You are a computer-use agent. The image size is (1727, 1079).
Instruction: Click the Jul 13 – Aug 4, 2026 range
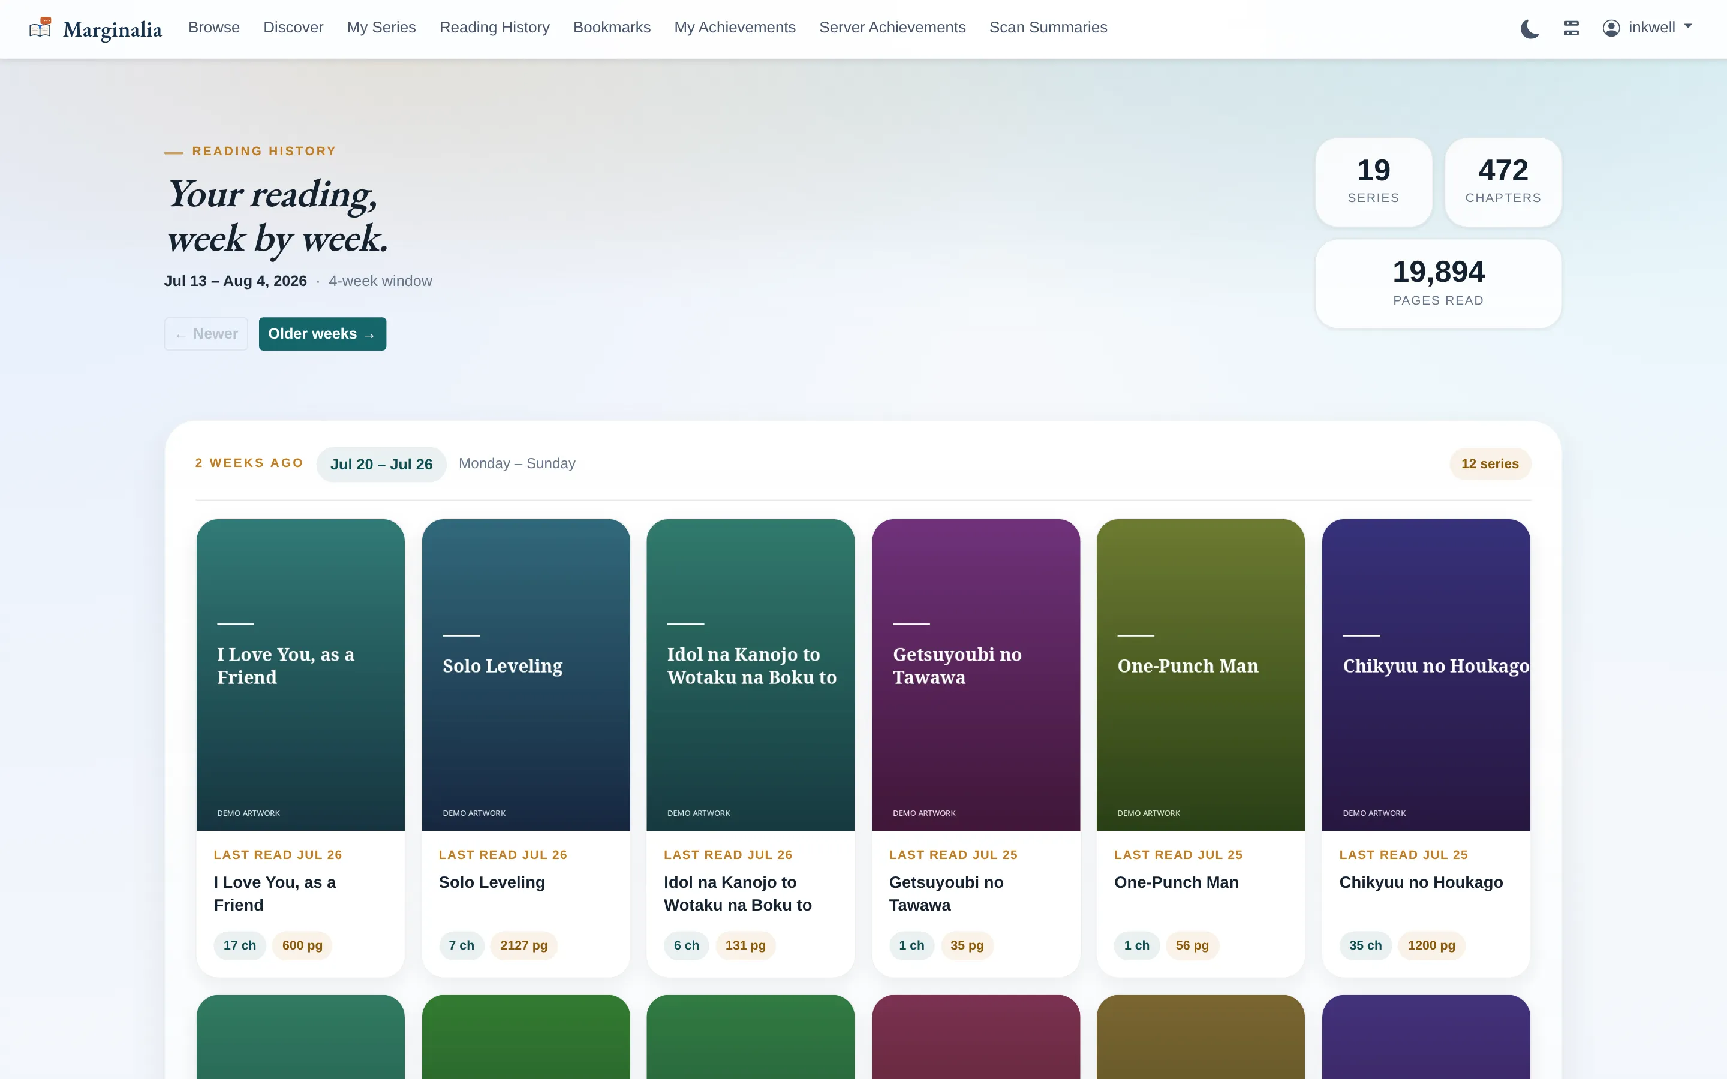tap(236, 281)
